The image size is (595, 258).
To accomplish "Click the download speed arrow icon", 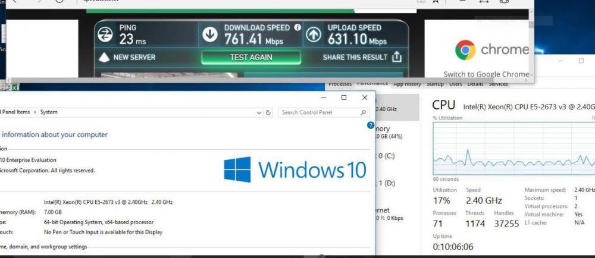I will pos(209,34).
